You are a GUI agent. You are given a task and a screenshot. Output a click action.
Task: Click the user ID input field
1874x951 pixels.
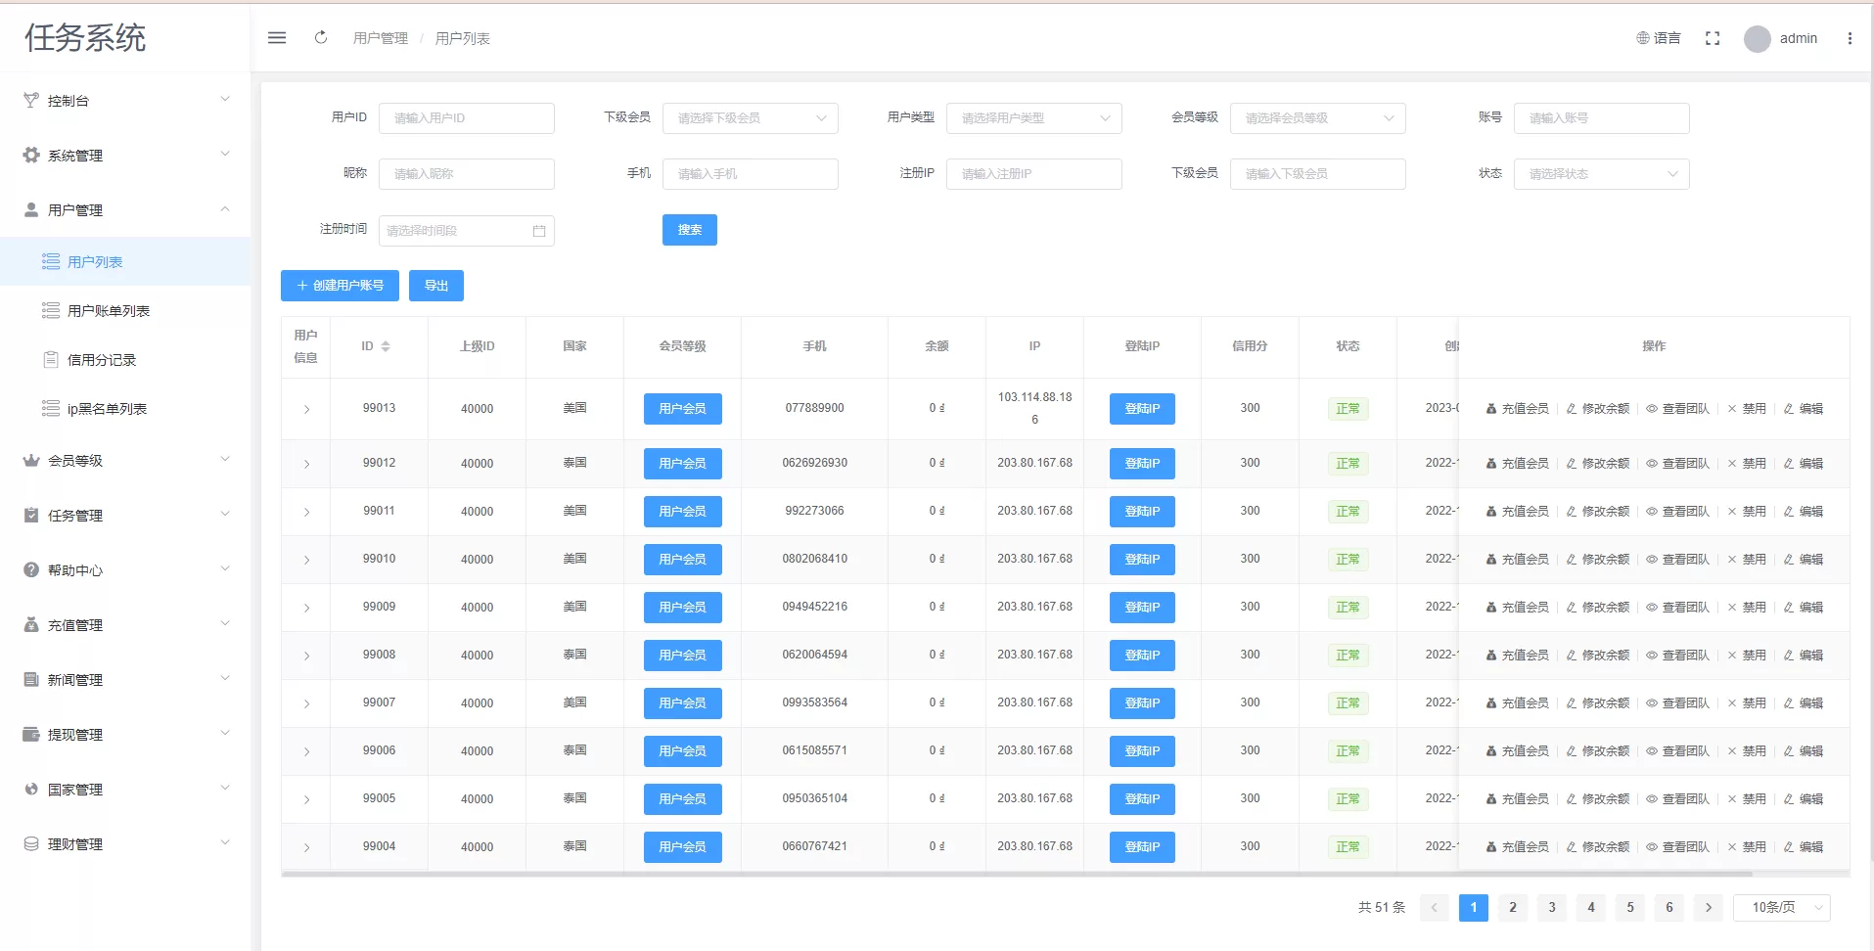(x=466, y=118)
